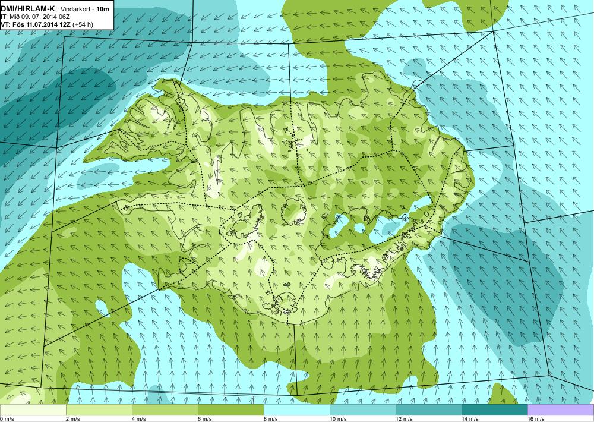Click the 12–14 m/s teal legend swatch
This screenshot has width=594, height=422.
pyautogui.click(x=428, y=410)
